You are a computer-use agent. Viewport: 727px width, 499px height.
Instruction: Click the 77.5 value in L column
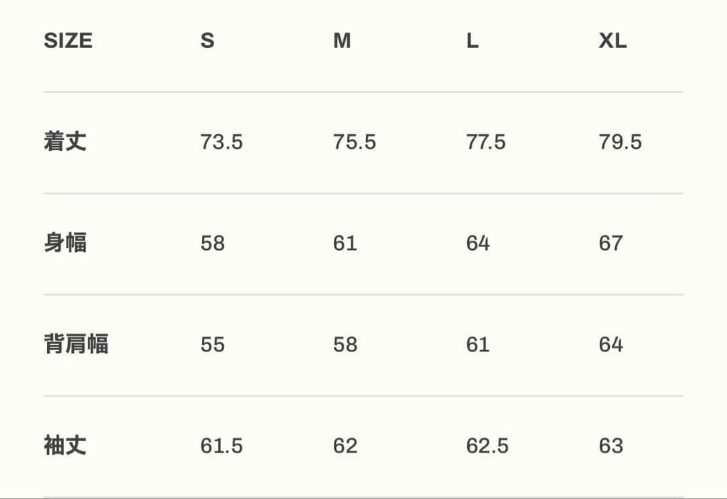click(486, 142)
